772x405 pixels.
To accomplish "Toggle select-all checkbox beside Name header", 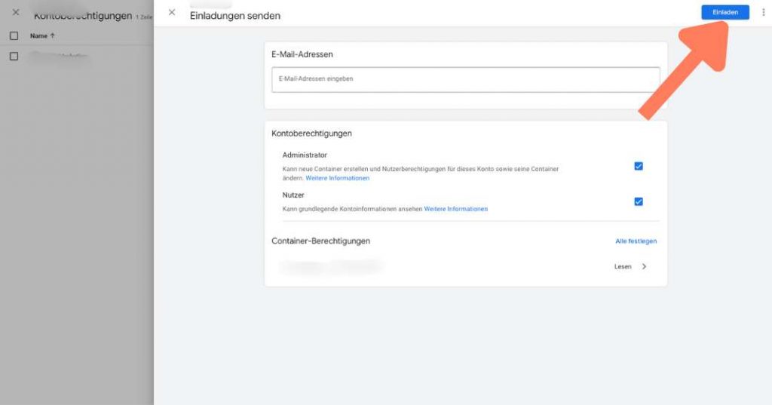I will point(14,36).
